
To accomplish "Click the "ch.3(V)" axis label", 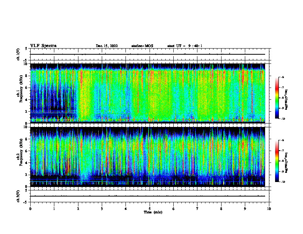I will 18,196.
